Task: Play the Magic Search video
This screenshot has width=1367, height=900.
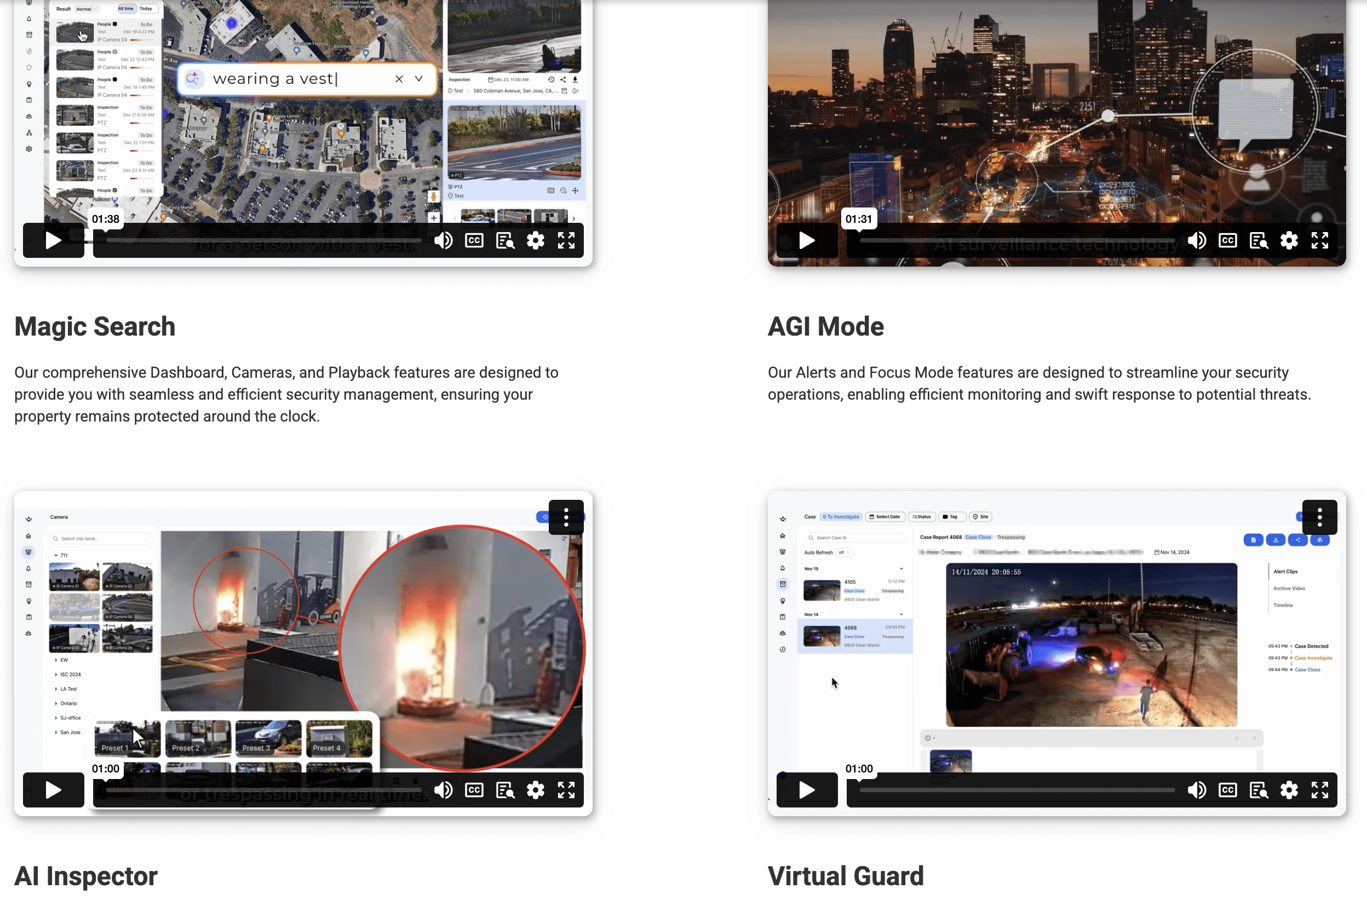Action: (x=53, y=240)
